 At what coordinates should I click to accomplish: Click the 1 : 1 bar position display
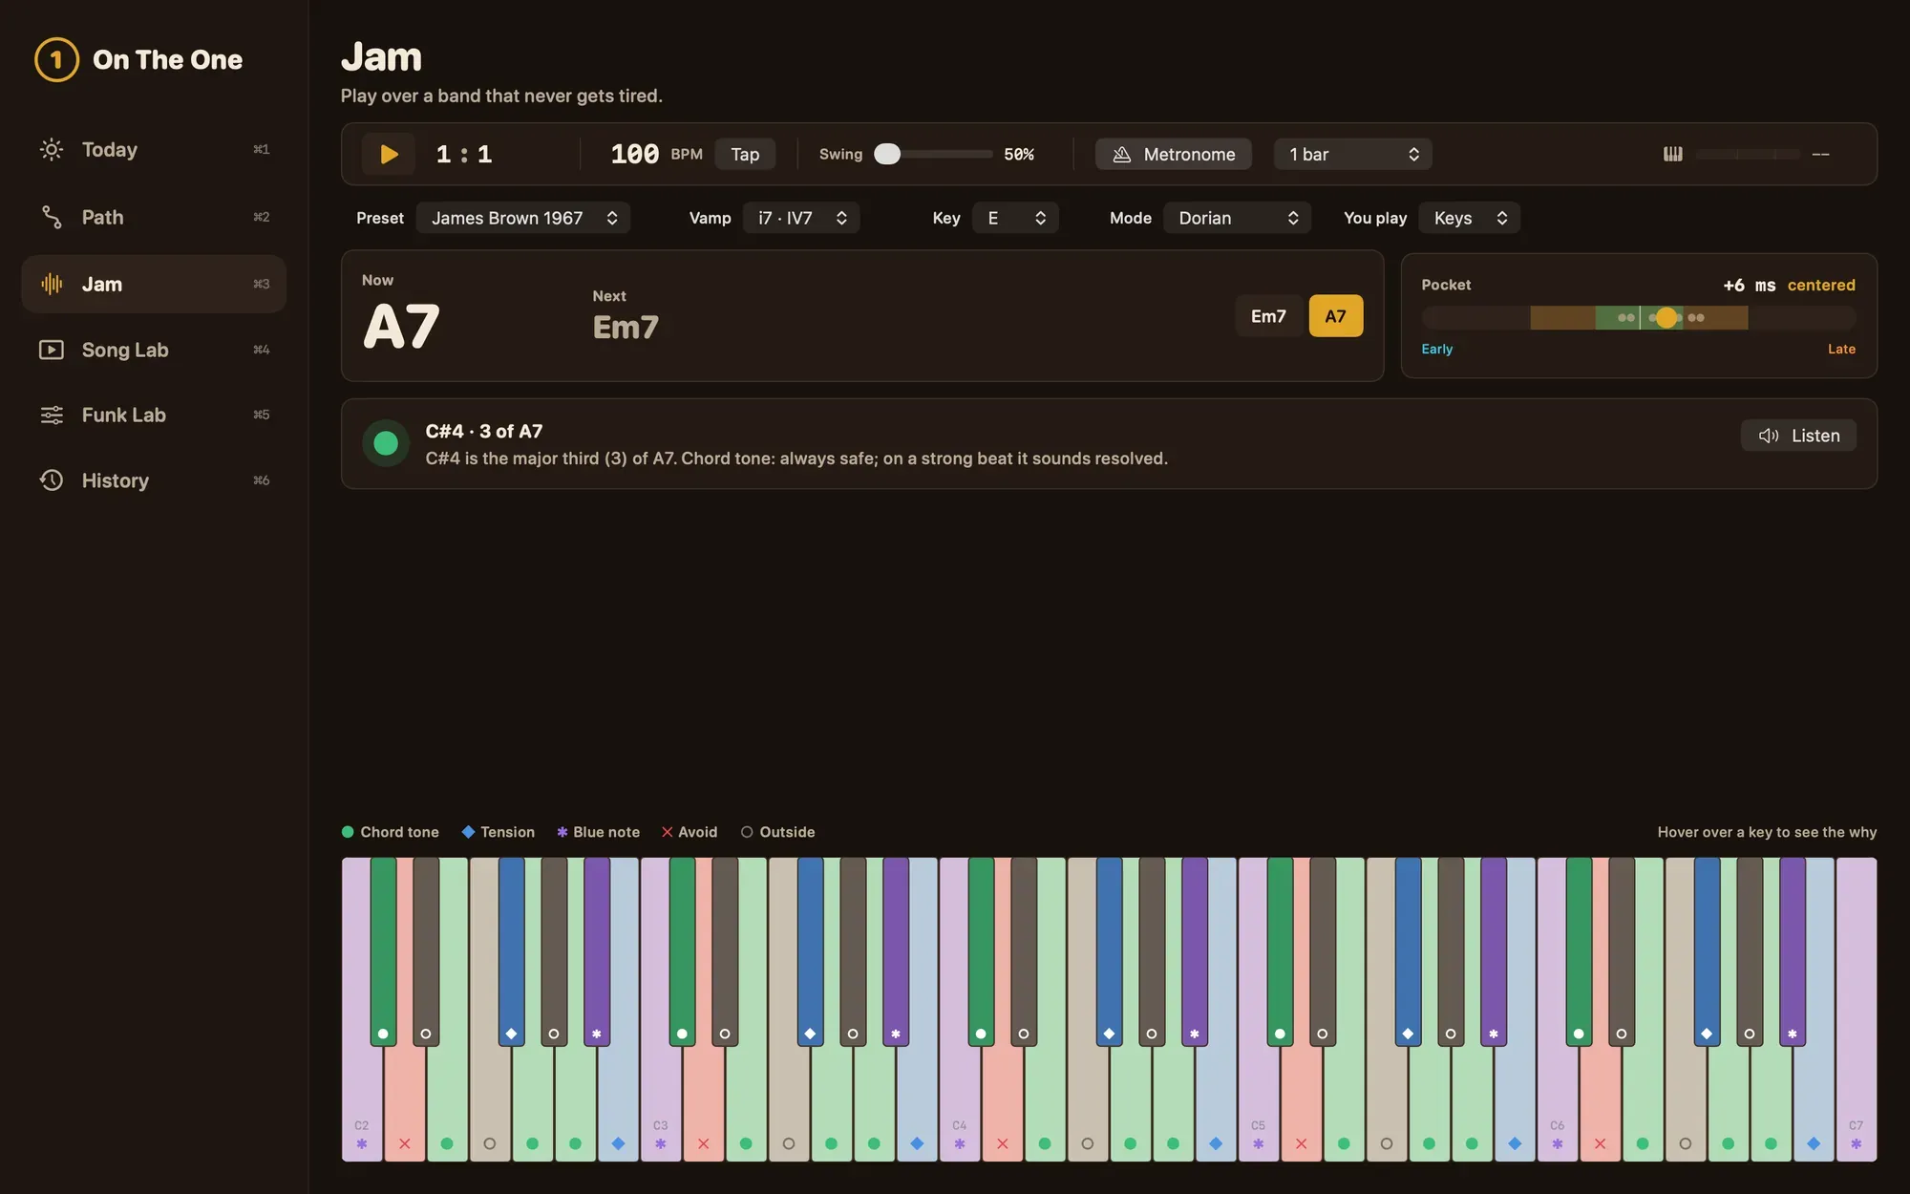pyautogui.click(x=464, y=154)
